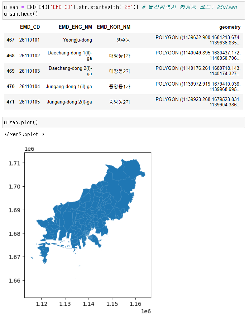Click the 1e6 exponent above the y-axis
Screen dimensions: 249x318
point(29,149)
